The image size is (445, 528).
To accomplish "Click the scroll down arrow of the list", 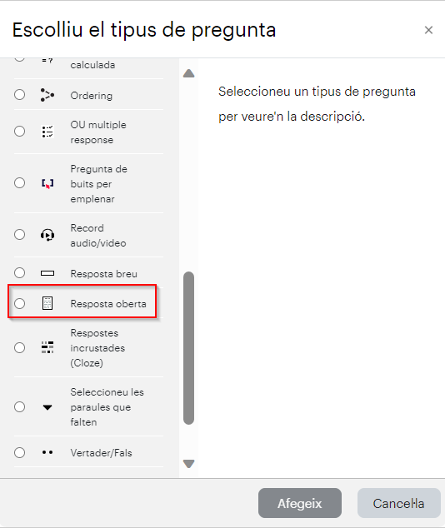I will 188,464.
